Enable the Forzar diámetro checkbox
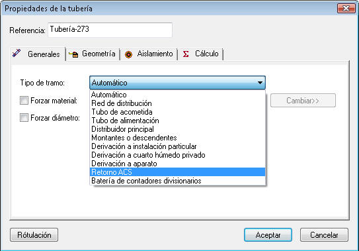Image resolution: width=359 pixels, height=251 pixels. (x=24, y=117)
